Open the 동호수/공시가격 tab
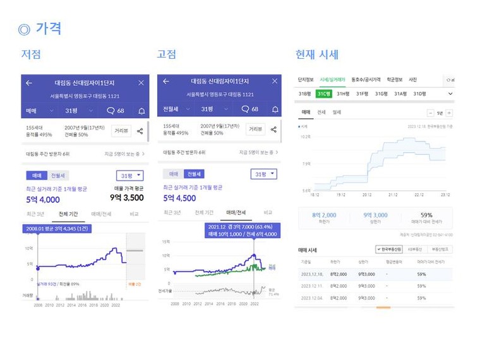This screenshot has width=480, height=360. click(366, 80)
